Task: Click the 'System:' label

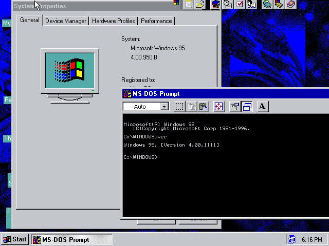Action: point(131,39)
